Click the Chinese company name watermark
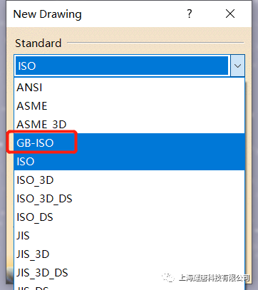 coord(214,278)
